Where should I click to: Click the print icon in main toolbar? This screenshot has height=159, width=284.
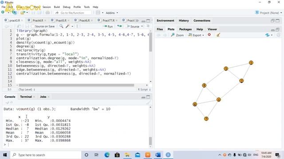(x=47, y=13)
